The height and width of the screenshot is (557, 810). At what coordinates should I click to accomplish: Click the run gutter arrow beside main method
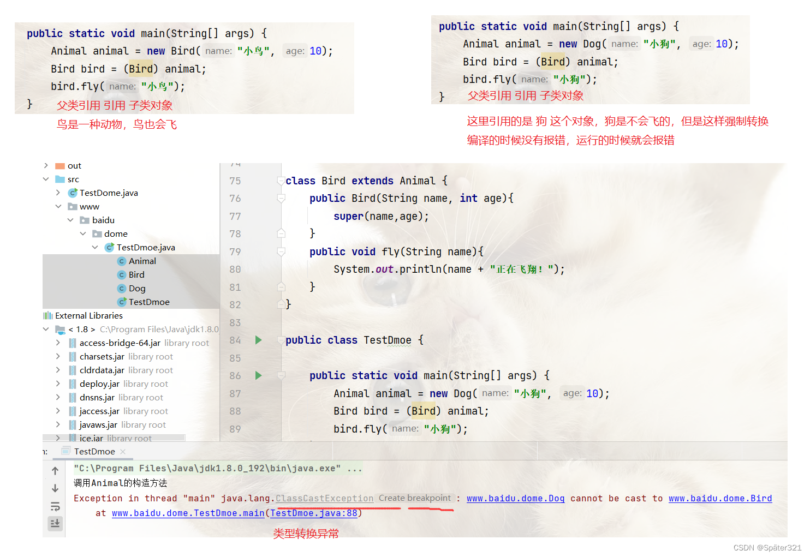point(259,376)
